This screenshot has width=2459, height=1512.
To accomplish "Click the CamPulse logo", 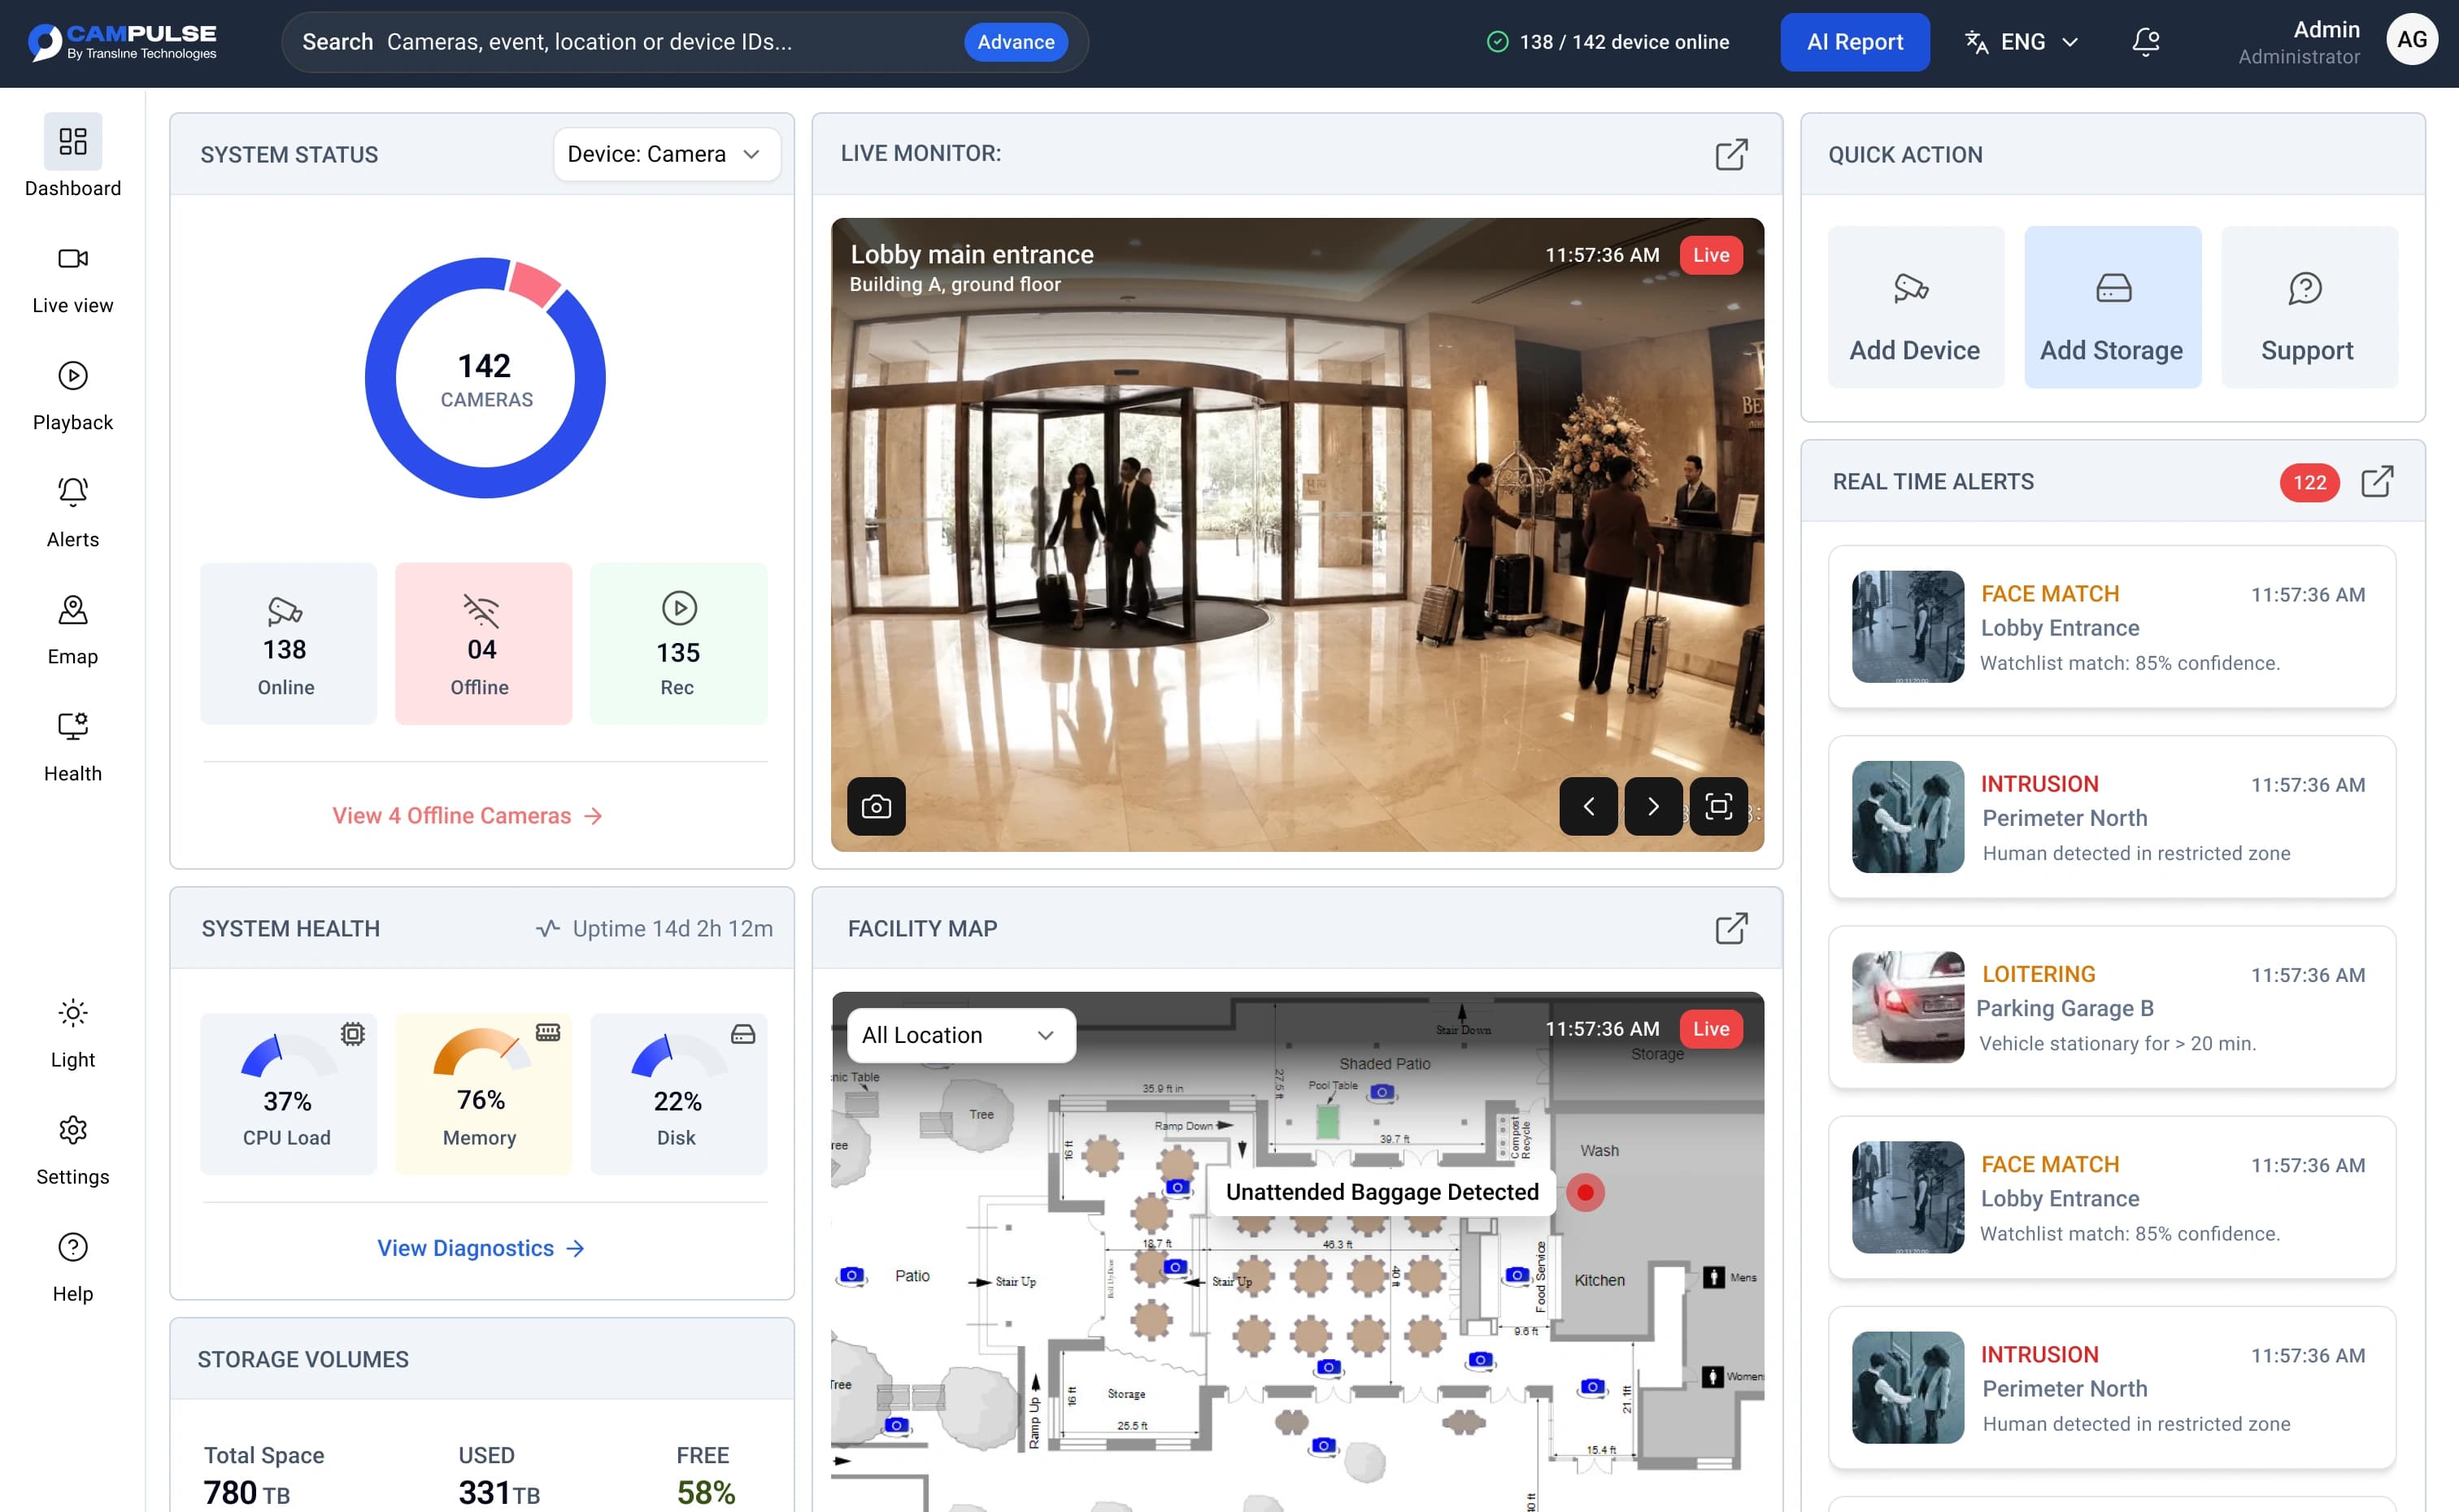I will point(122,42).
